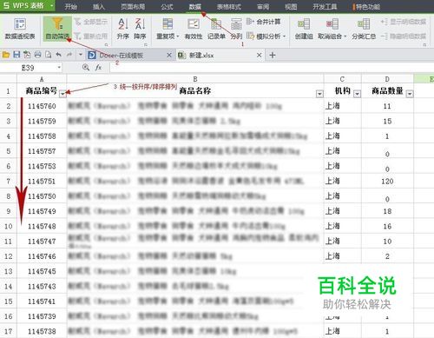The height and width of the screenshot is (338, 434).
Task: Click cell containing 1145738
Action: tap(42, 331)
